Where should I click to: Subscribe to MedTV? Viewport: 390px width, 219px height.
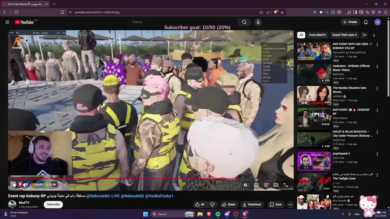point(53,204)
